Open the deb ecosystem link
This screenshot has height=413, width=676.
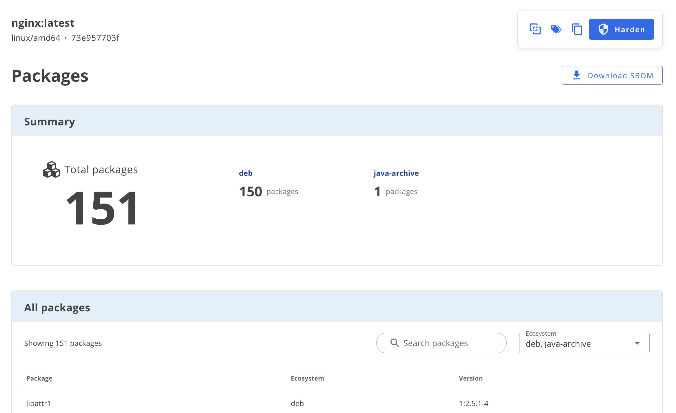246,173
